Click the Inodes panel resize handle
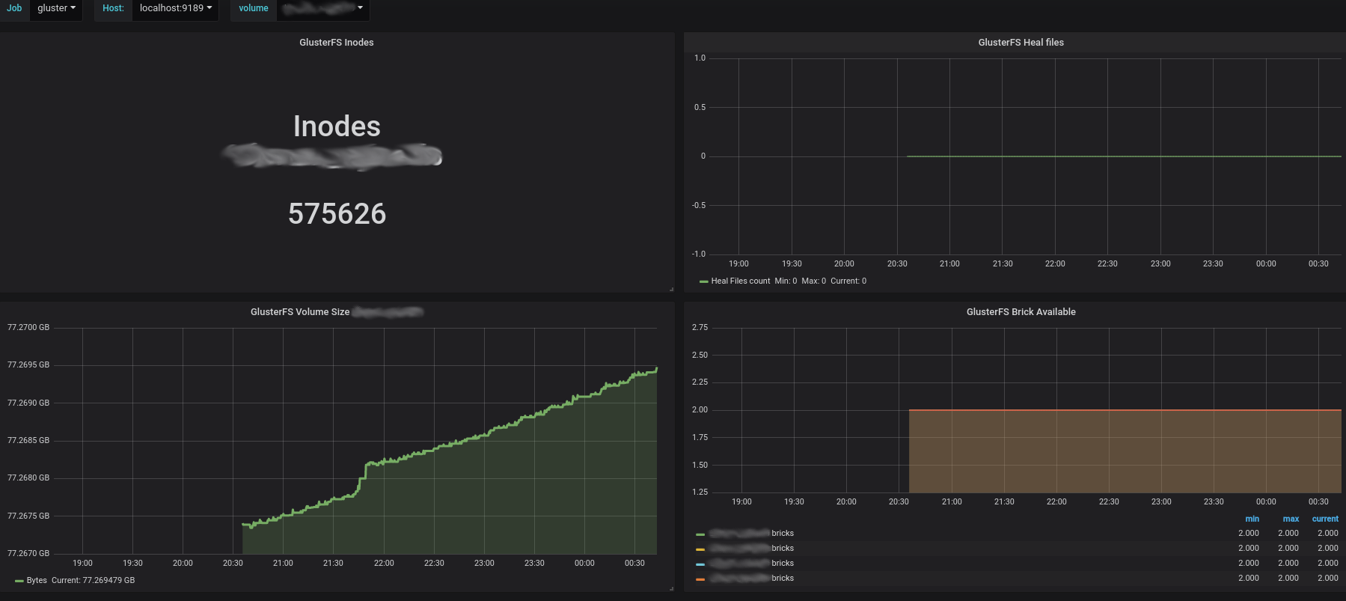1346x601 pixels. (x=671, y=289)
